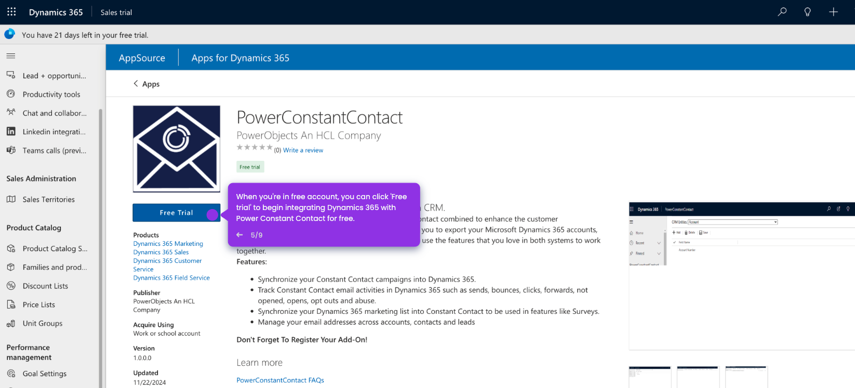Click the version 1.0.0.0 text
This screenshot has width=855, height=388.
coord(142,358)
